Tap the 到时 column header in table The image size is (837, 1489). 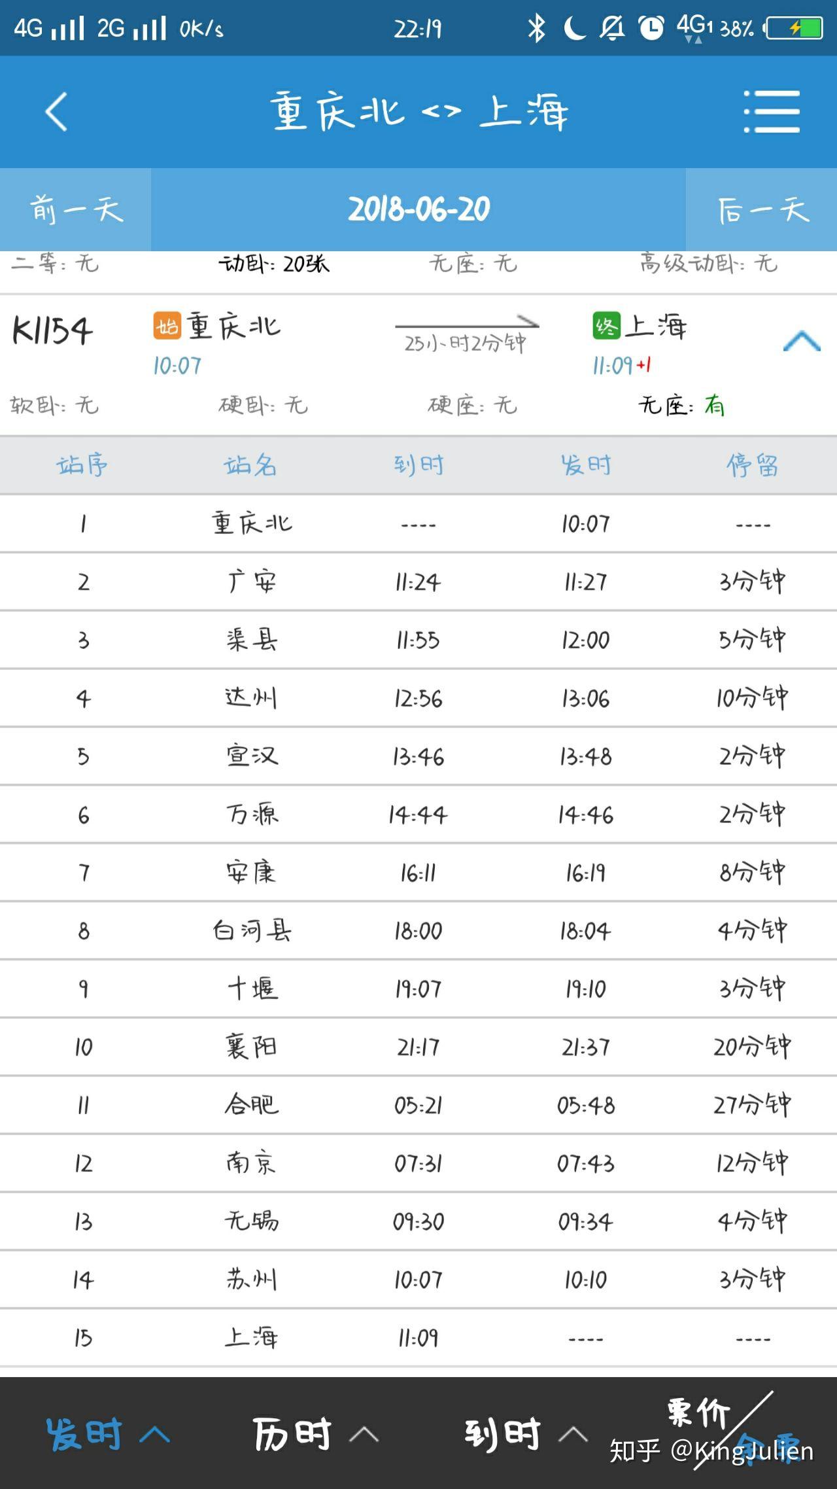point(418,465)
